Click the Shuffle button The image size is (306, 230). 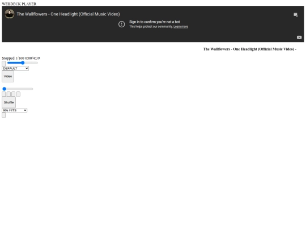coord(8,102)
